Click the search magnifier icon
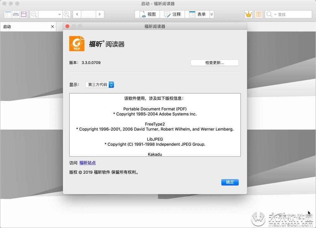This screenshot has width=316, height=228. pos(269,14)
